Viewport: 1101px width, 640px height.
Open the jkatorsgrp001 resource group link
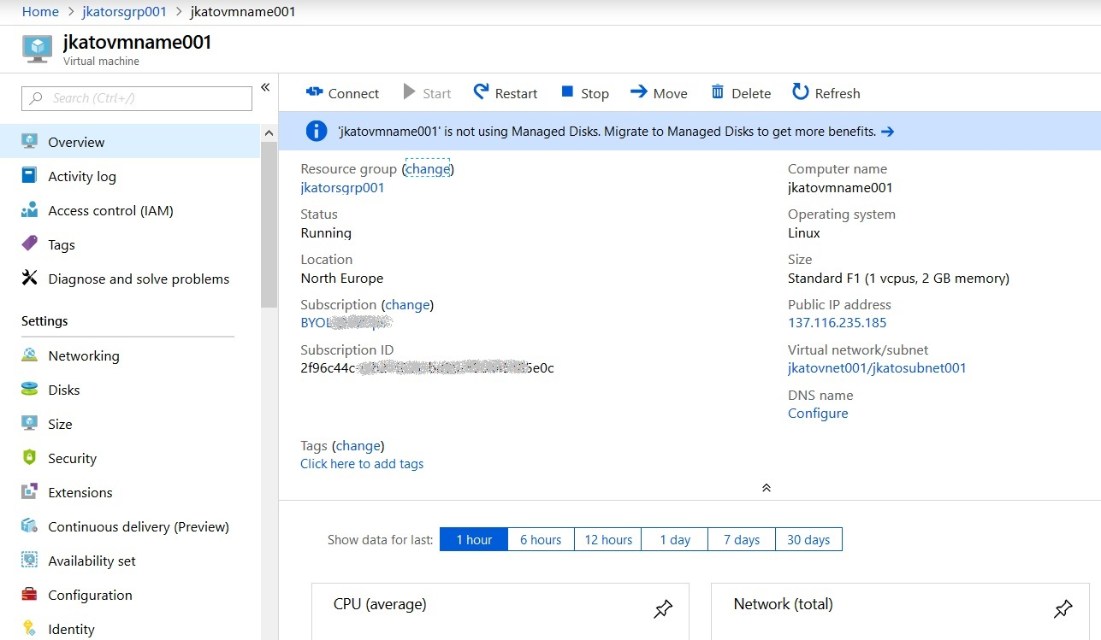[x=342, y=188]
